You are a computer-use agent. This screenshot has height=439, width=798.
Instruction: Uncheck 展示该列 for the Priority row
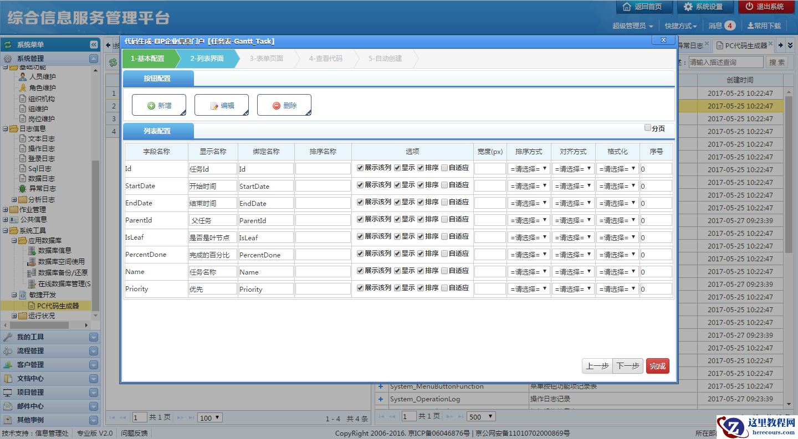(360, 288)
